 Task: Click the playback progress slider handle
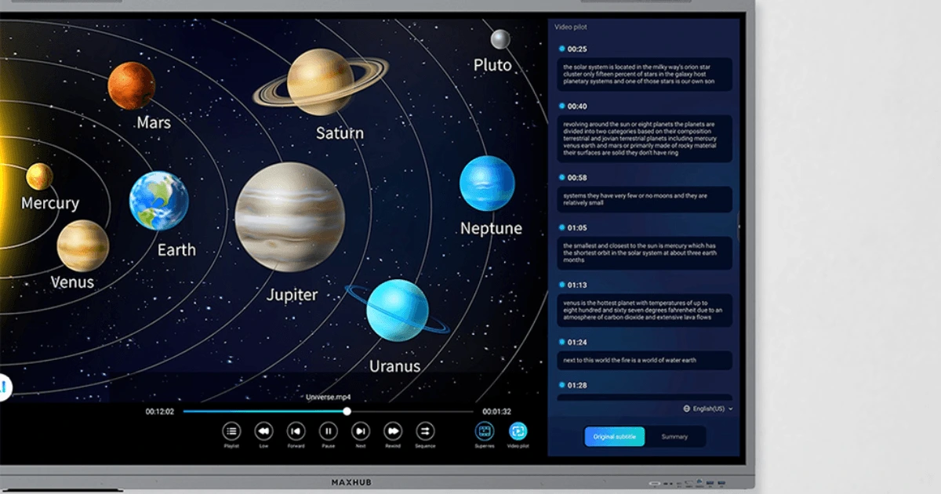click(x=347, y=411)
